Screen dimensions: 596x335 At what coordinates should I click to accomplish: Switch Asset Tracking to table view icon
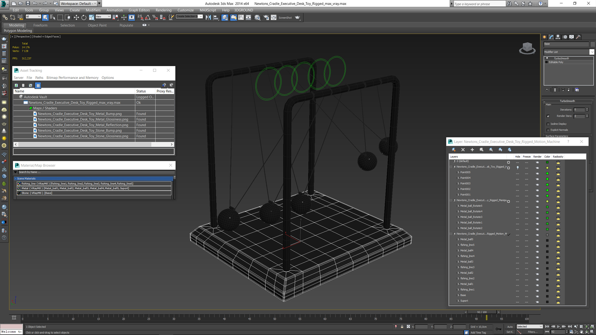pos(38,85)
